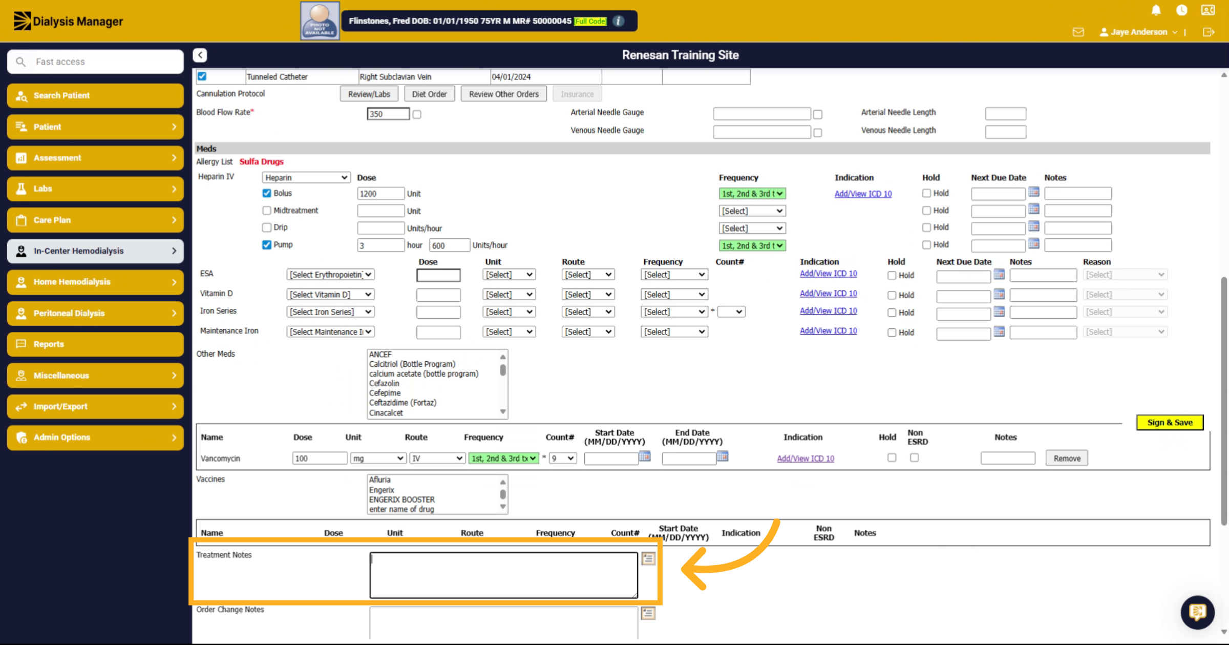Screen dimensions: 1229x645
Task: Click the template icon beside Treatment Notes
Action: pos(648,558)
